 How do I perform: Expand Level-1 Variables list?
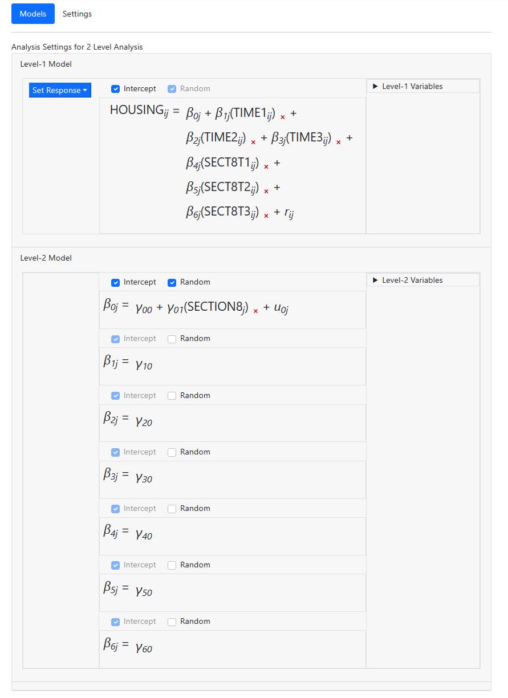point(407,87)
